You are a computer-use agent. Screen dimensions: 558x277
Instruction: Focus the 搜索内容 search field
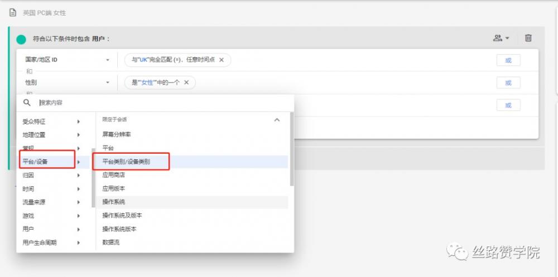coord(163,103)
